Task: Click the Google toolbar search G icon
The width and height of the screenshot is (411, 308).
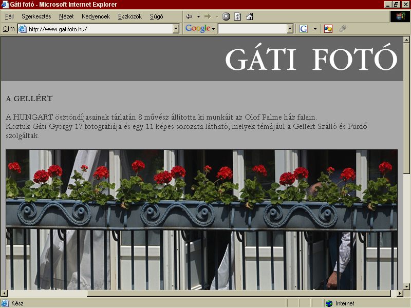Action: (304, 29)
